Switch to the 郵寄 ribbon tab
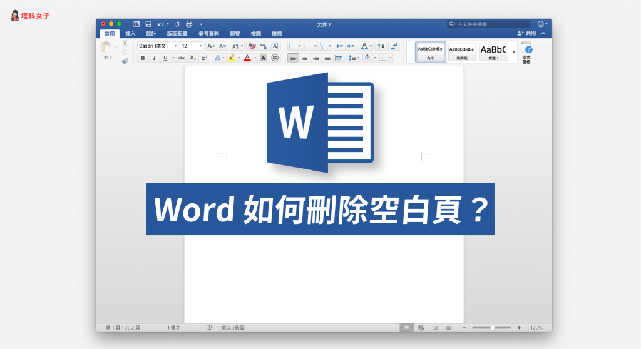Screen dimensions: 641x349 (235, 34)
